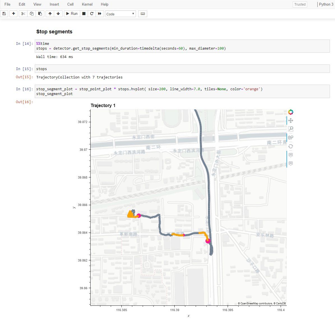Image resolution: width=335 pixels, height=322 pixels.
Task: Restart the kernel using the circular arrow
Action: click(x=92, y=14)
